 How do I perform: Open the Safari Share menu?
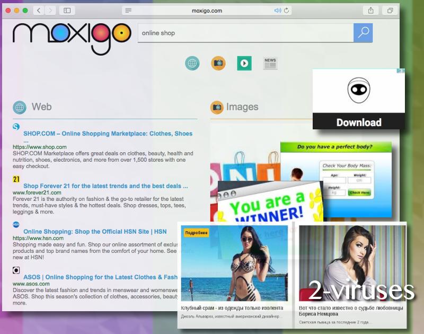click(370, 11)
